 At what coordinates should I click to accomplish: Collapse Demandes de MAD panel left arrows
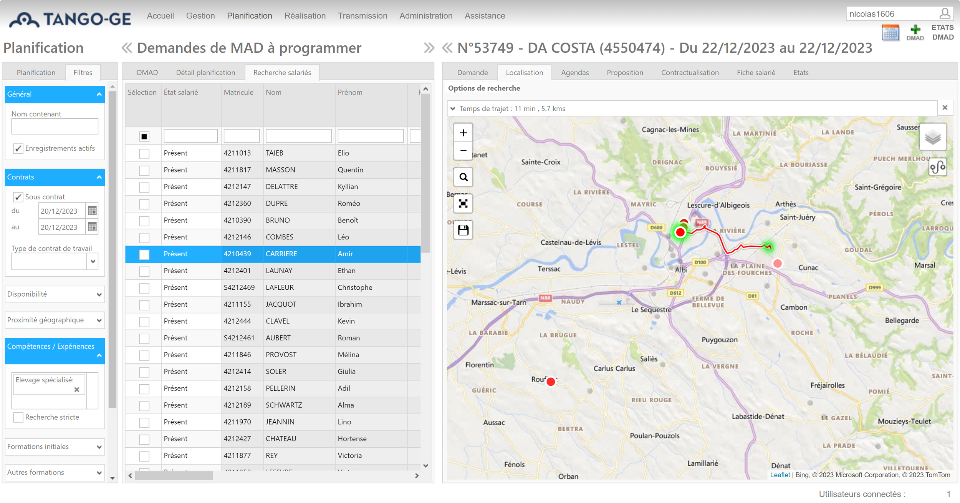[127, 48]
